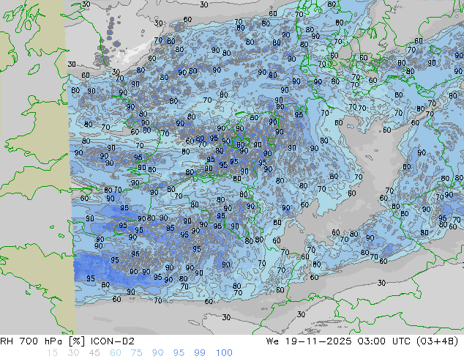Select the legend value 99
Image resolution: width=464 pixels, height=359 pixels.
200,353
